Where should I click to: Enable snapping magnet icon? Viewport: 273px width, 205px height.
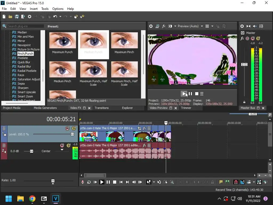[x=236, y=182]
